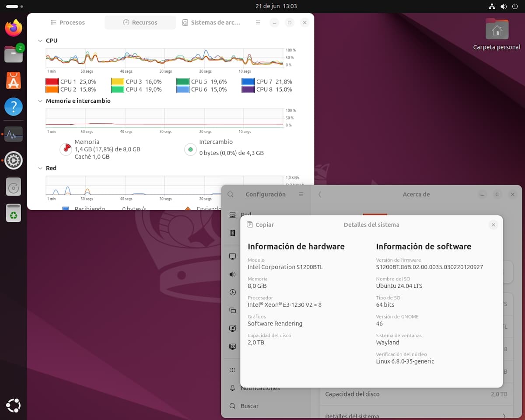Go back with the Acerca de chevron

coord(320,194)
